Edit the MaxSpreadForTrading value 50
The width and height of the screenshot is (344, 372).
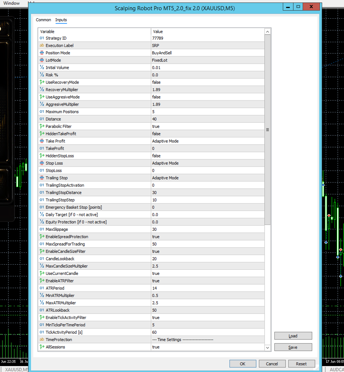pyautogui.click(x=207, y=244)
